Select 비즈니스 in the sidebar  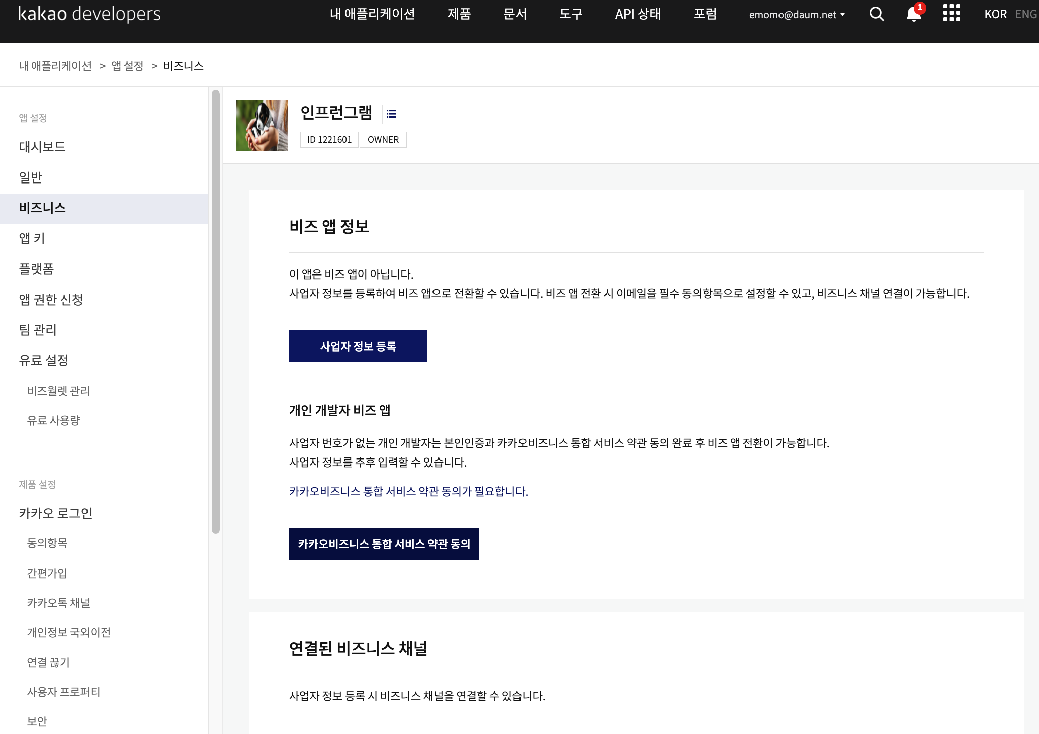click(104, 208)
